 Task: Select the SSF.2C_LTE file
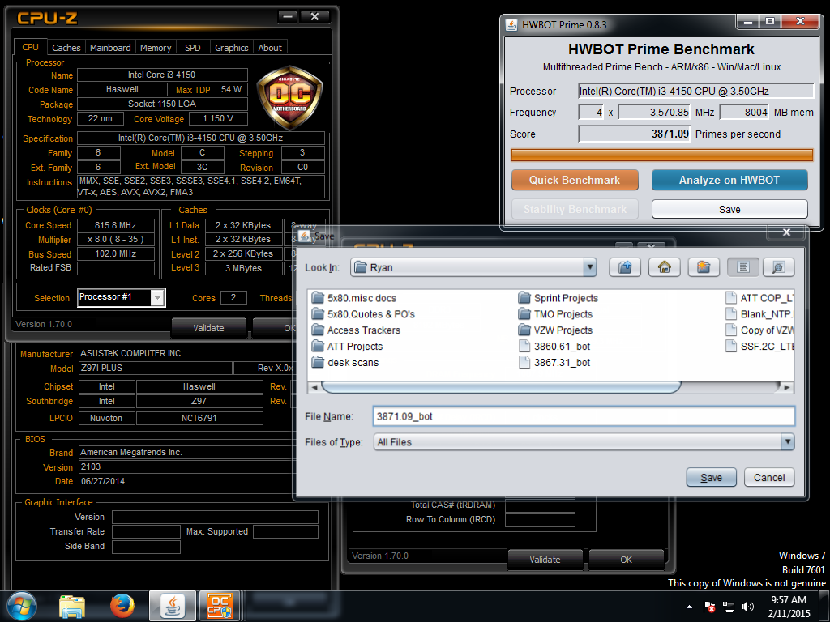click(x=759, y=347)
